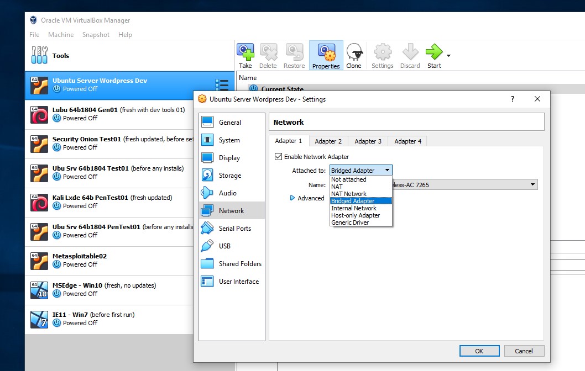Select Security Onion Test01 virtual machine
The width and height of the screenshot is (585, 371).
109,144
